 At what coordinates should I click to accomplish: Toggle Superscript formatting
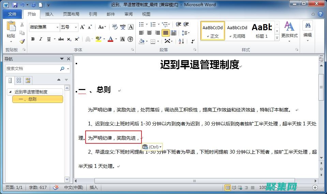coord(77,39)
